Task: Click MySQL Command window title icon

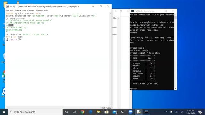Action: tap(133, 11)
